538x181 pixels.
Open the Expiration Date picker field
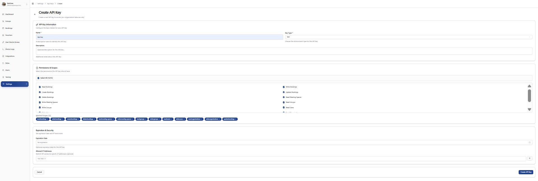tap(284, 142)
